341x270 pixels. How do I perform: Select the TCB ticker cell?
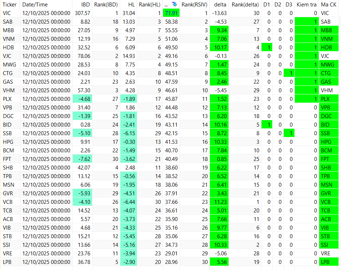[10, 210]
